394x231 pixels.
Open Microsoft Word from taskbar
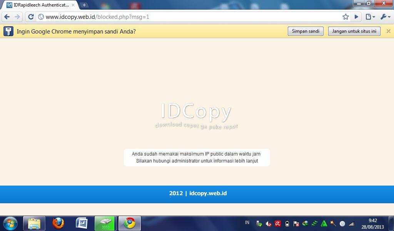click(82, 223)
